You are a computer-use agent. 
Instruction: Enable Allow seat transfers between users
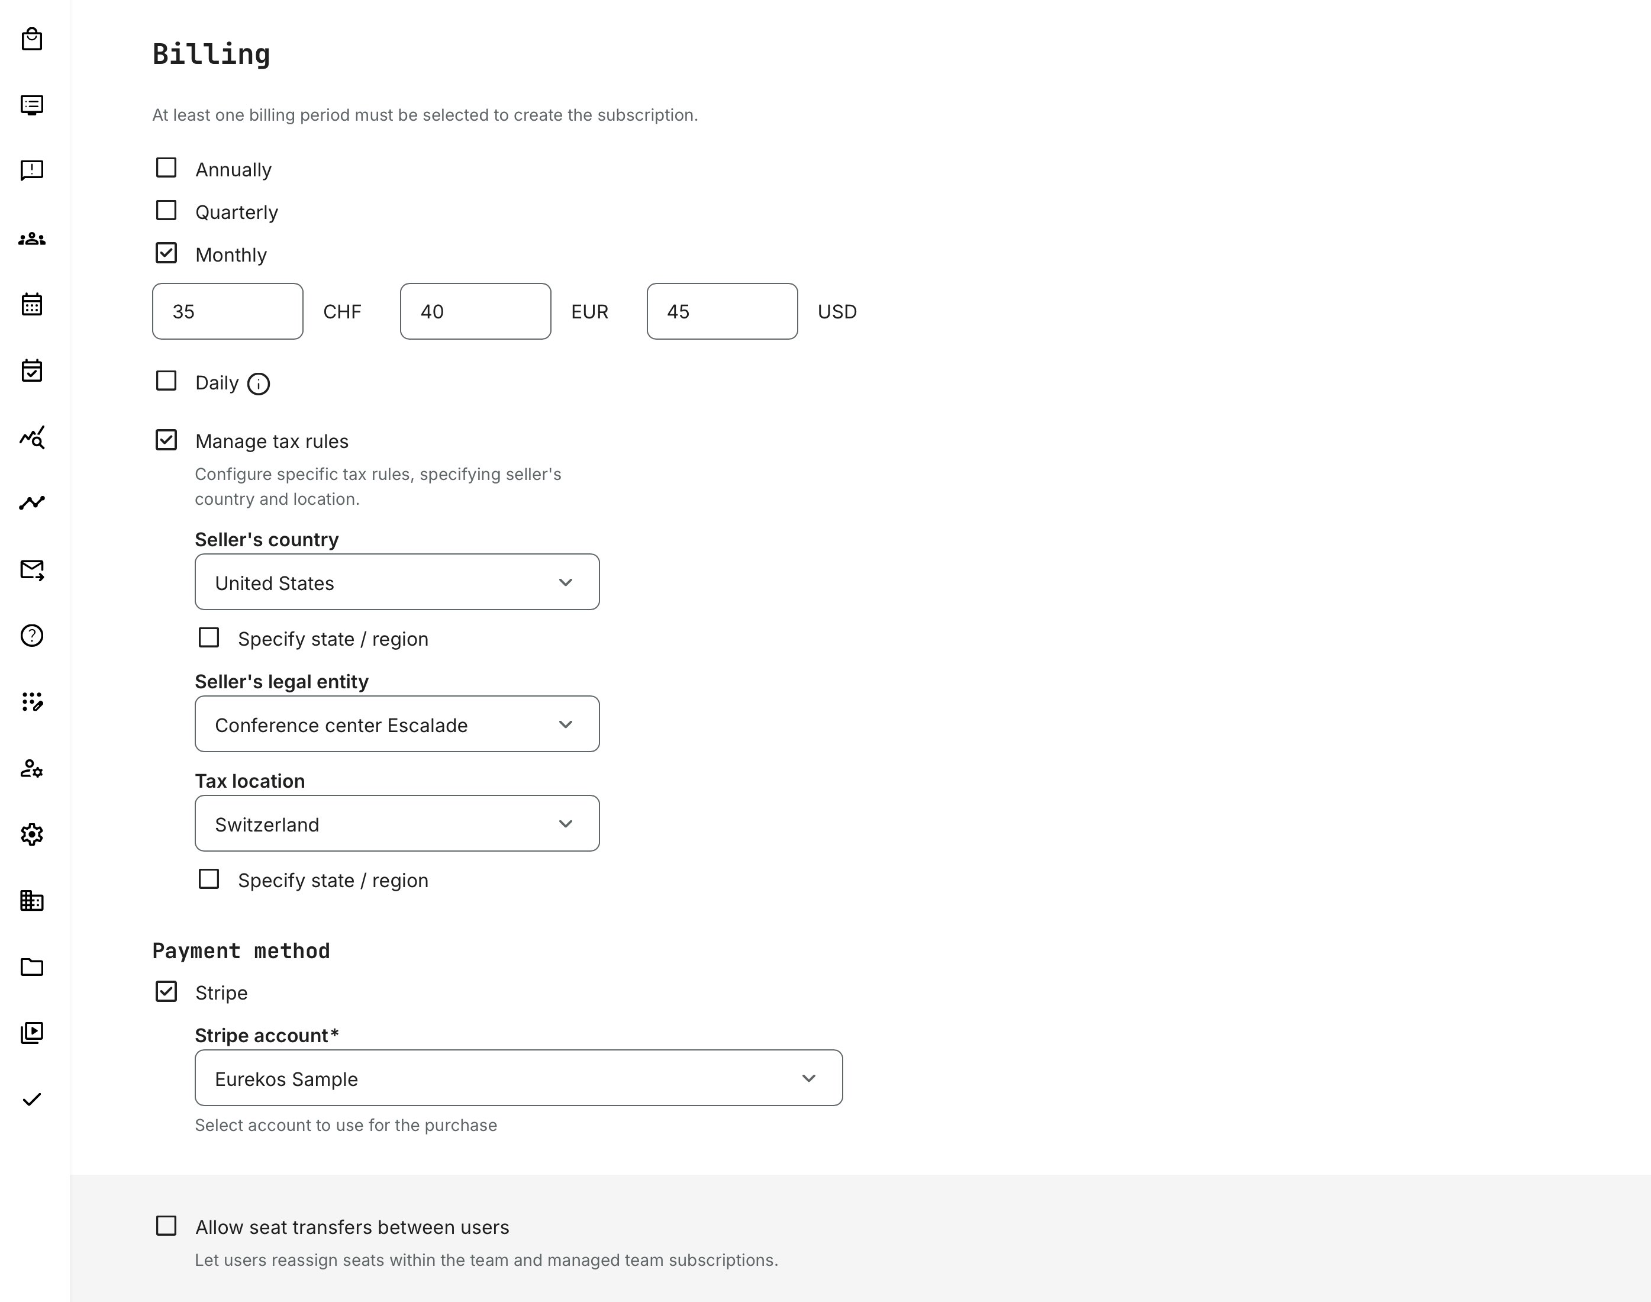point(166,1226)
